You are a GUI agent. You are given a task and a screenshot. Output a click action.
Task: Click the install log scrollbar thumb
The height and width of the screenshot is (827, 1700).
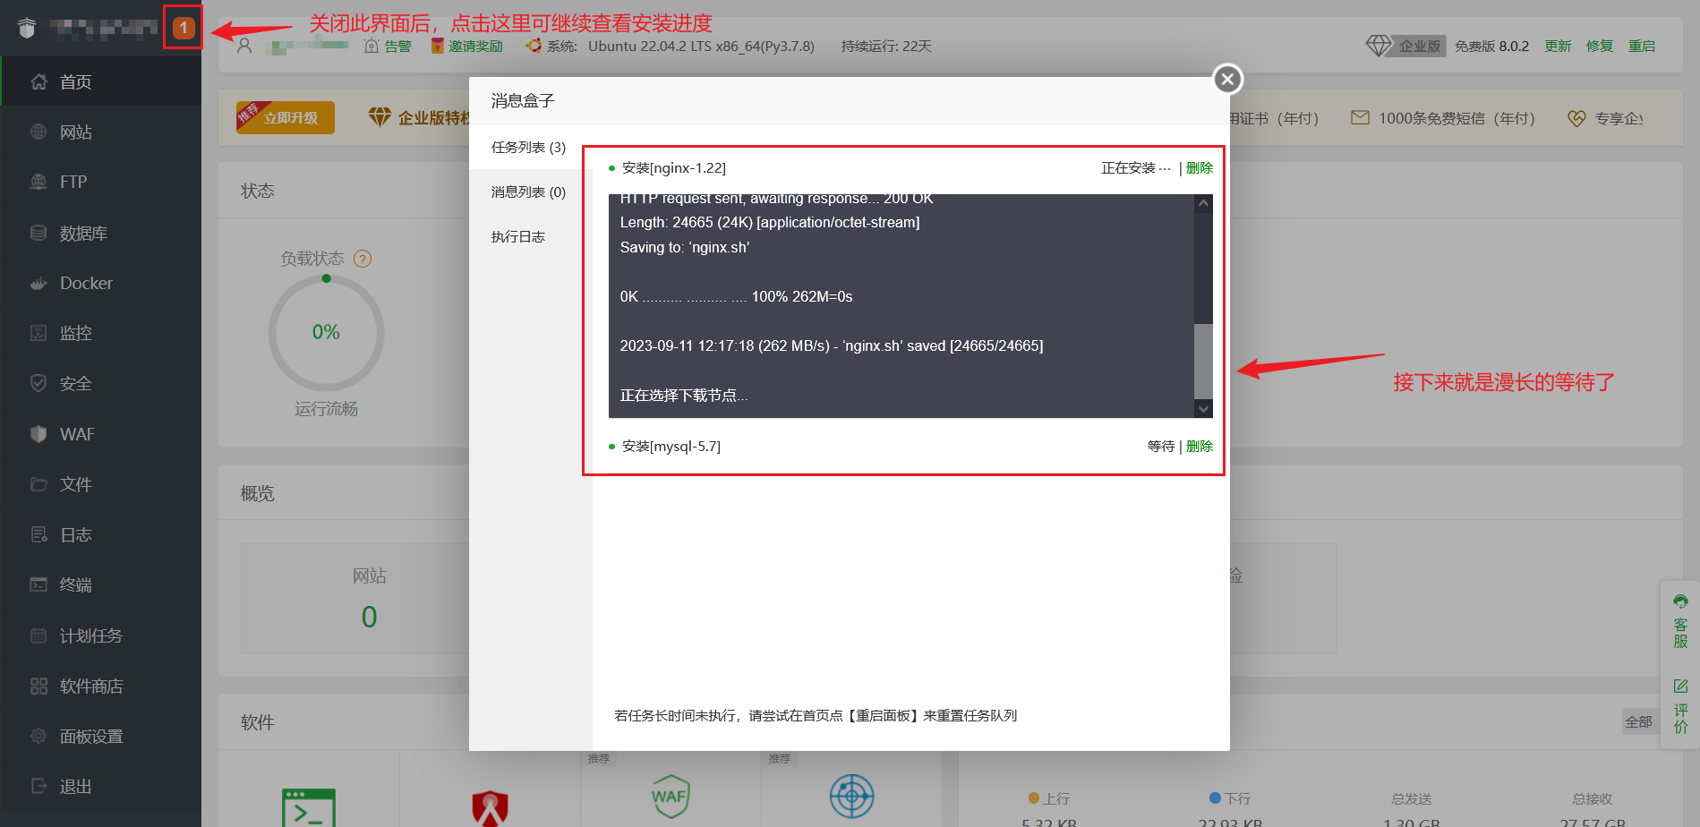[1203, 361]
